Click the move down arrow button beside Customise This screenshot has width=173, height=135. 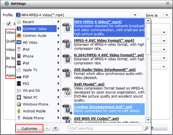pyautogui.click(x=55, y=128)
